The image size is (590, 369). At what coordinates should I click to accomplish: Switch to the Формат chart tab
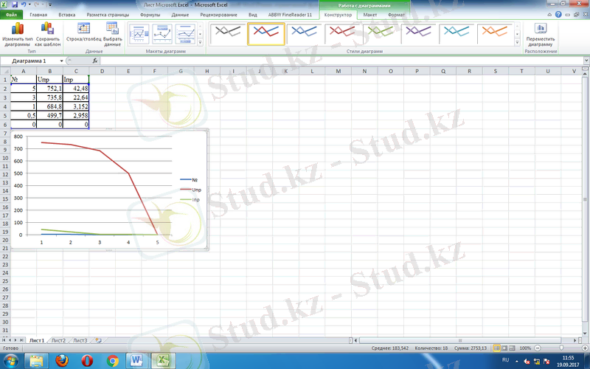point(396,15)
